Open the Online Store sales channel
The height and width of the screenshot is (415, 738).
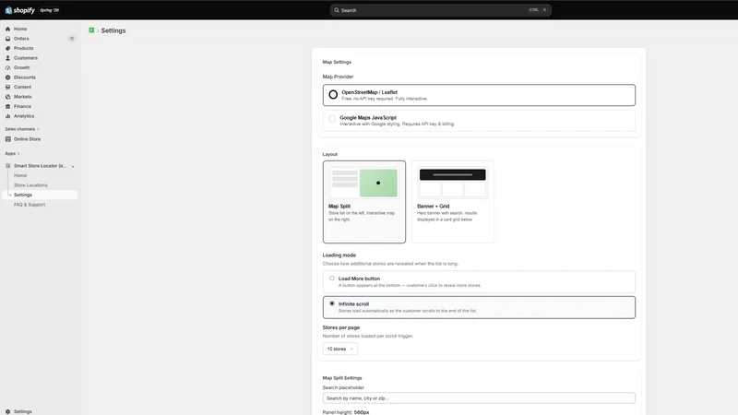(x=27, y=139)
